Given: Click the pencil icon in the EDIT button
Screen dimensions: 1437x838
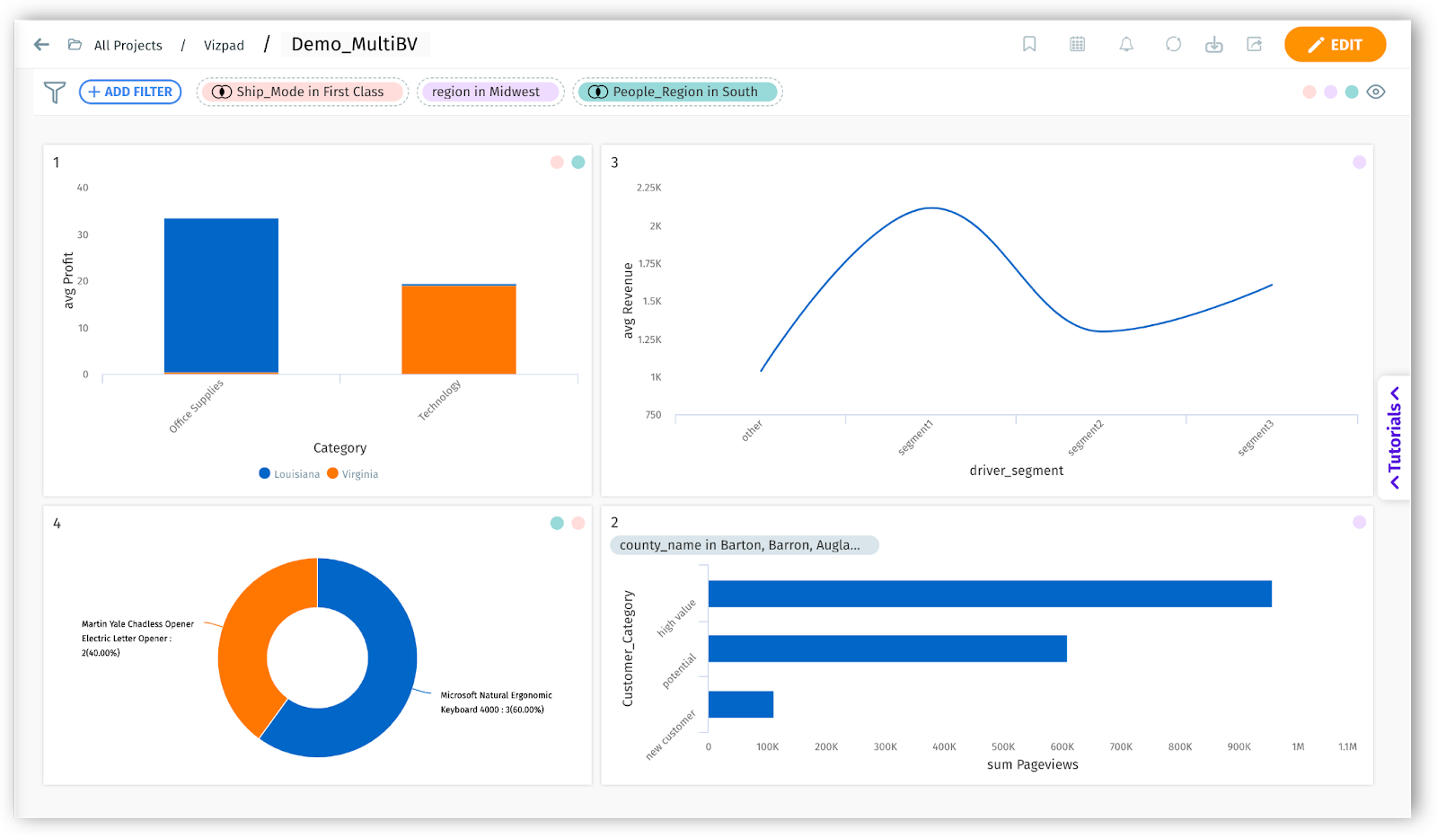Looking at the screenshot, I should pyautogui.click(x=1316, y=45).
